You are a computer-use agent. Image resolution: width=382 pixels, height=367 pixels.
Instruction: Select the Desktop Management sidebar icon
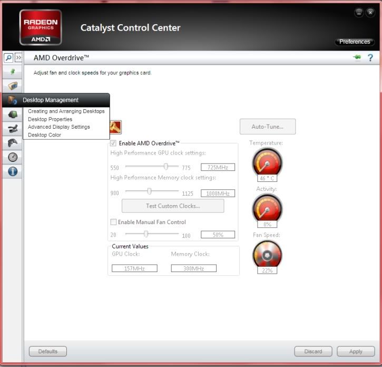coord(12,100)
